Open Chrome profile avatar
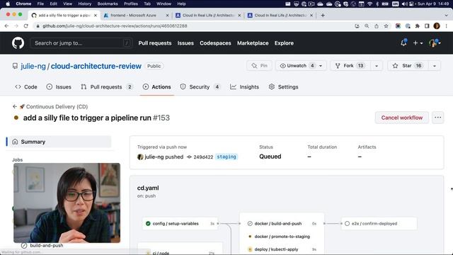 click(x=437, y=26)
